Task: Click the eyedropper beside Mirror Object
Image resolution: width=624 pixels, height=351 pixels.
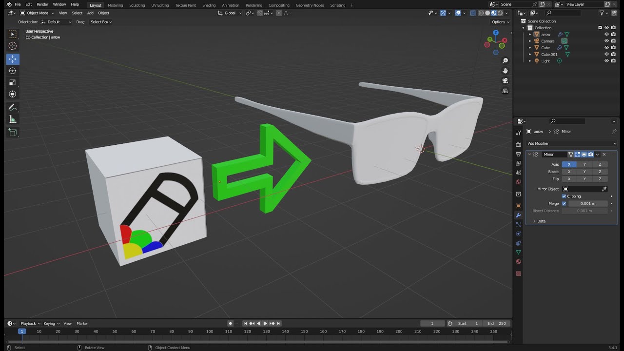Action: point(604,189)
